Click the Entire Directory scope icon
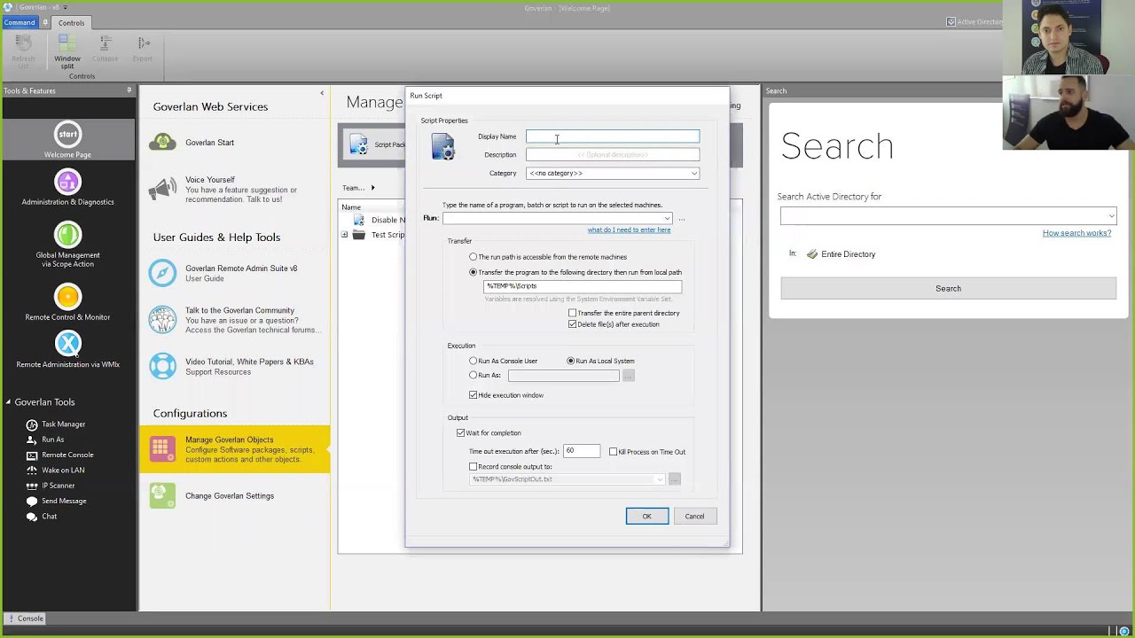 pos(811,254)
